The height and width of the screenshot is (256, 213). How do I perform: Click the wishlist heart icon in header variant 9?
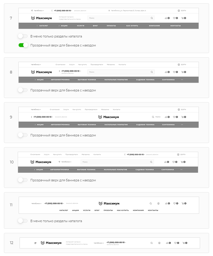[174, 117]
